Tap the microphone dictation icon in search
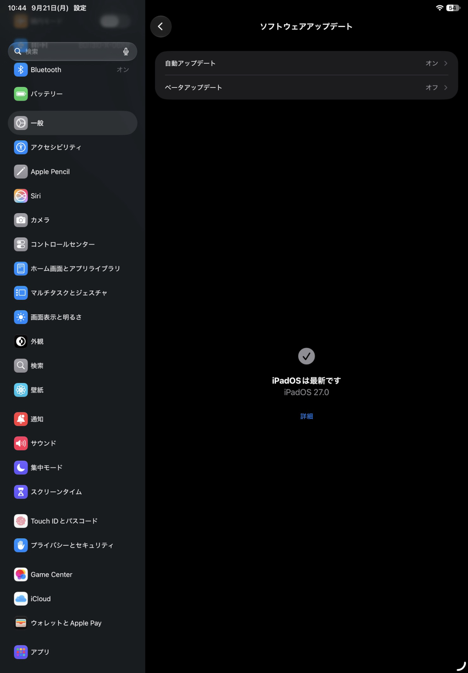Screen dimensions: 468x673 pyautogui.click(x=126, y=52)
